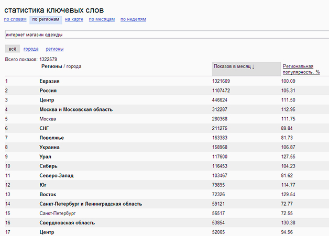Click the impressions value 446624
This screenshot has width=329, height=236.
[220, 100]
